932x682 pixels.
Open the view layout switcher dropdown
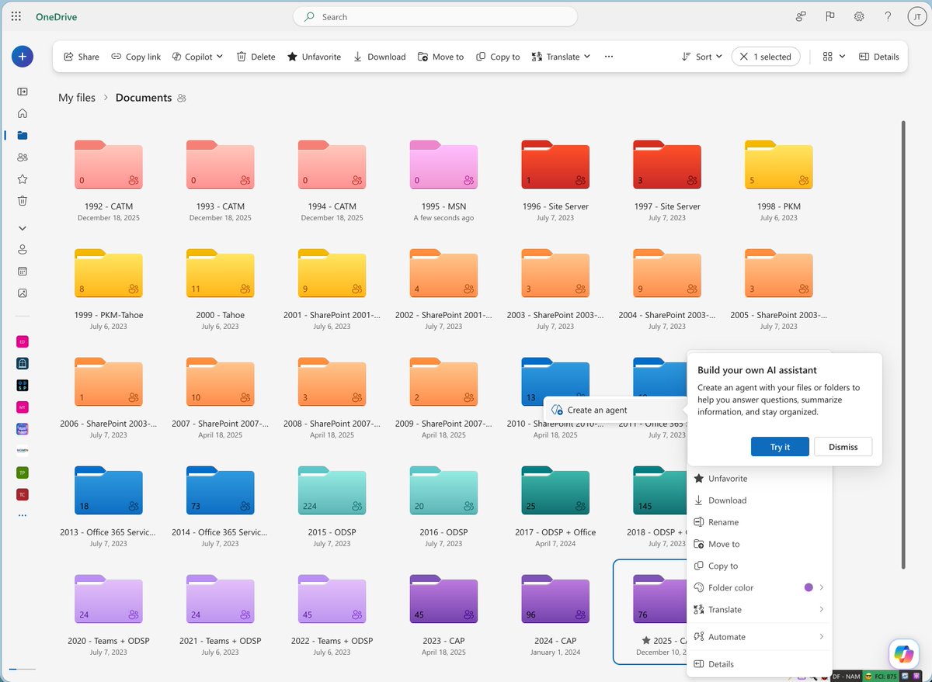pos(834,57)
